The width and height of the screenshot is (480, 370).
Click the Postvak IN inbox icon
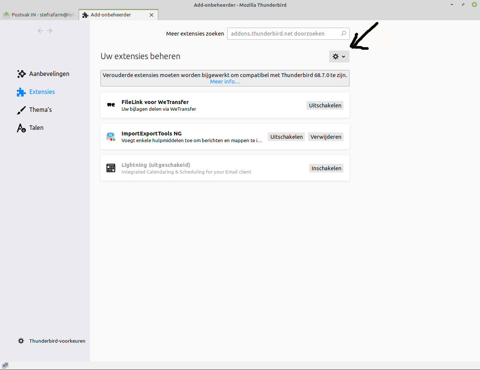click(x=6, y=15)
